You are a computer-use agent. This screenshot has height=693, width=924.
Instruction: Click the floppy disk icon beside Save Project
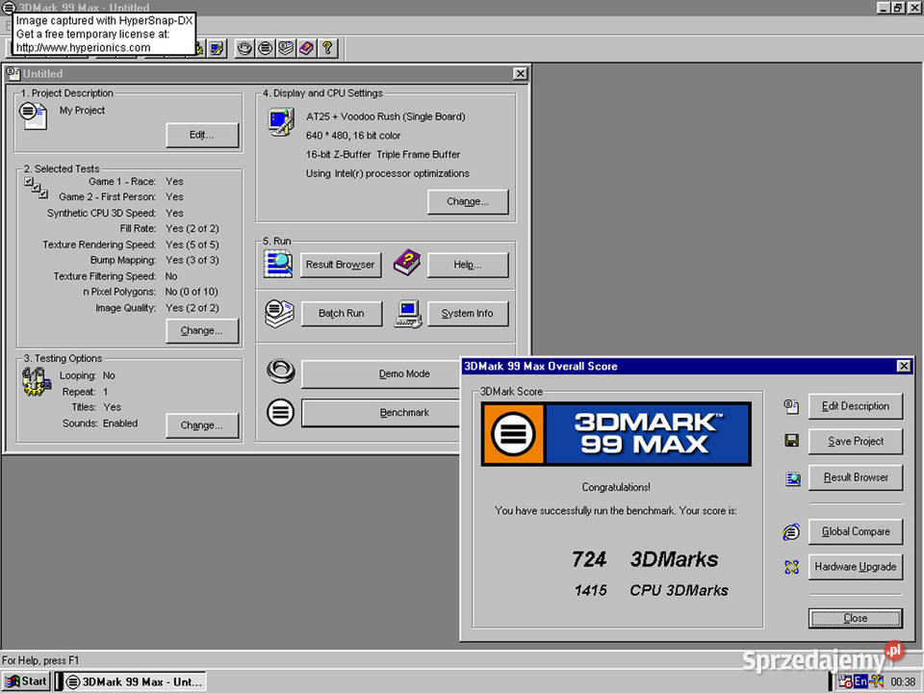[x=792, y=440]
